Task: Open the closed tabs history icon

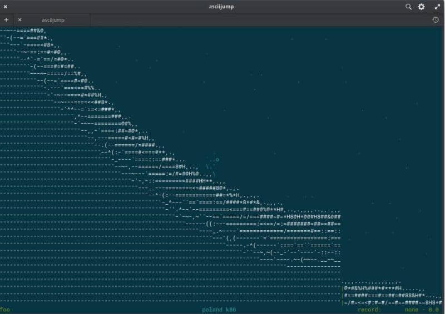Action: (x=435, y=19)
